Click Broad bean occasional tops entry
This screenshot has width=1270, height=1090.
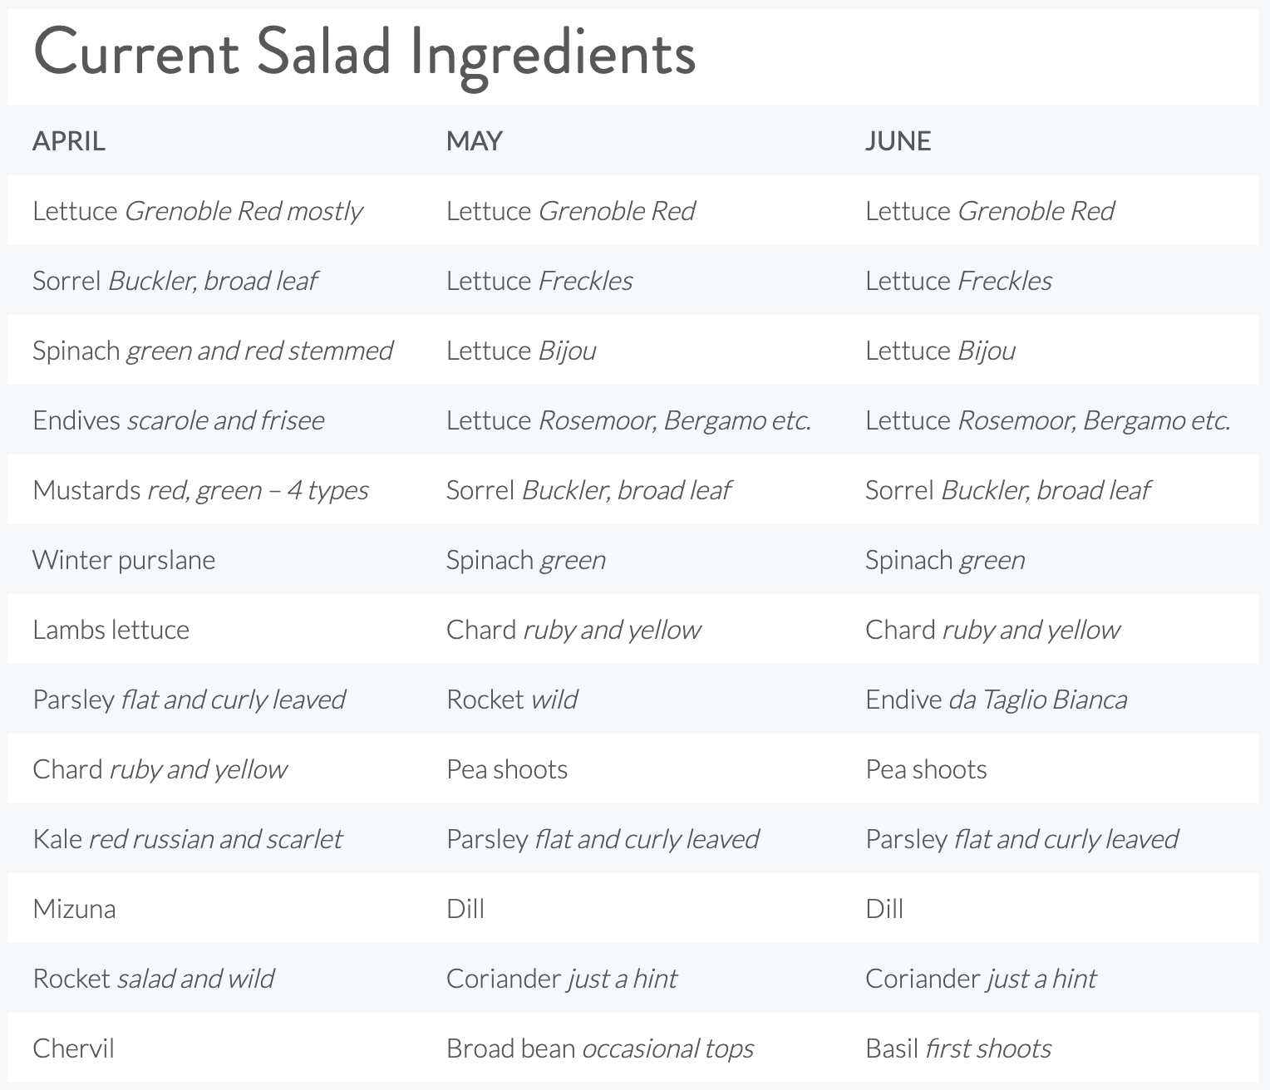[x=599, y=1048]
